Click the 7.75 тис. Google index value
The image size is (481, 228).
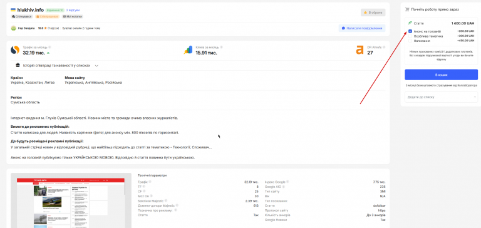[379, 182]
